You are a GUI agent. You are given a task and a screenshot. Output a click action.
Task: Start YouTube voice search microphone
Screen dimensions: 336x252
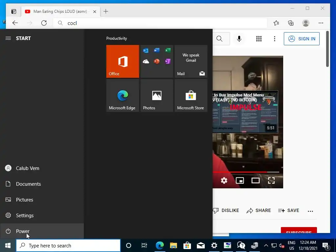click(x=239, y=39)
